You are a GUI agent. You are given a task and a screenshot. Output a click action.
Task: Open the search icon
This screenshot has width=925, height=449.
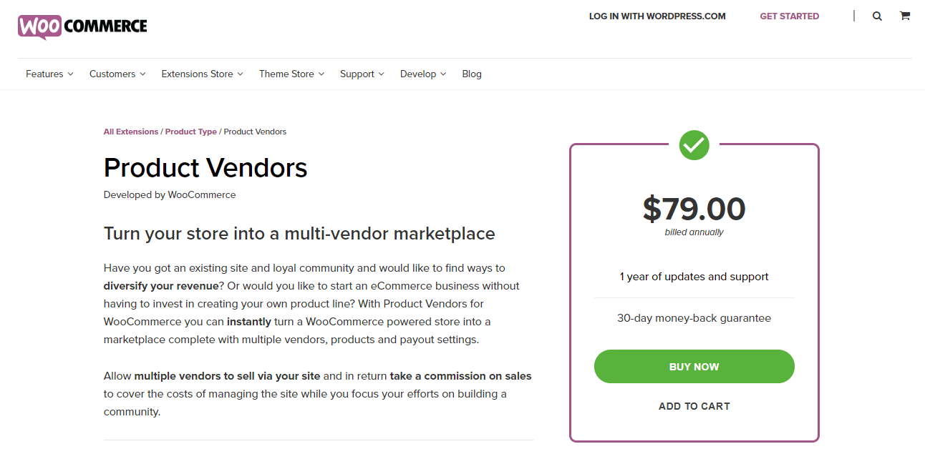pos(877,16)
